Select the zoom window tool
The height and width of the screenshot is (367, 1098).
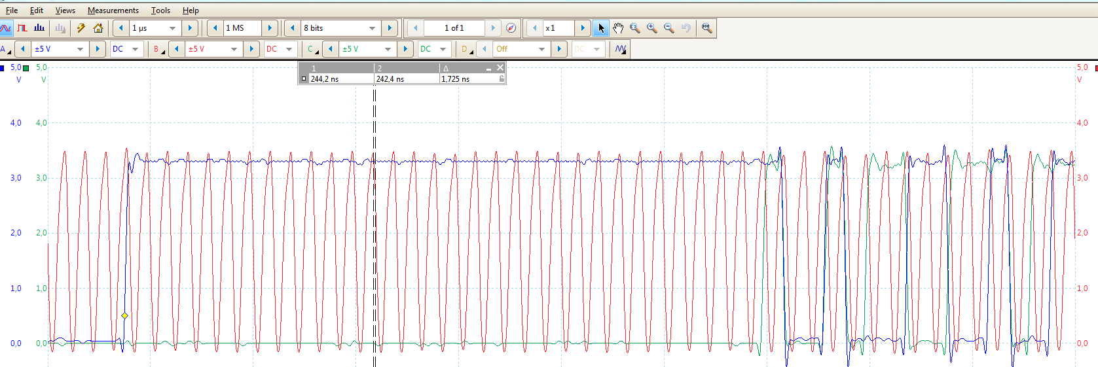coord(635,28)
